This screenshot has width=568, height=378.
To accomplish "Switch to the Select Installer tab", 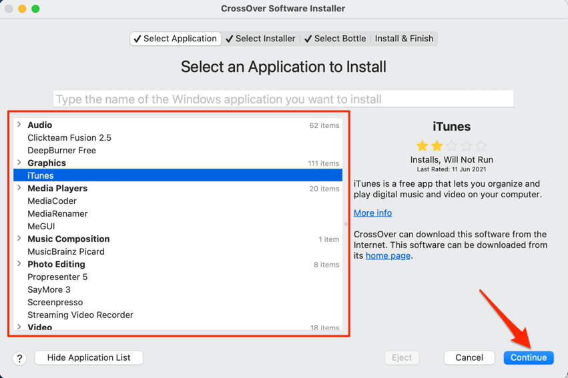I will pyautogui.click(x=262, y=39).
